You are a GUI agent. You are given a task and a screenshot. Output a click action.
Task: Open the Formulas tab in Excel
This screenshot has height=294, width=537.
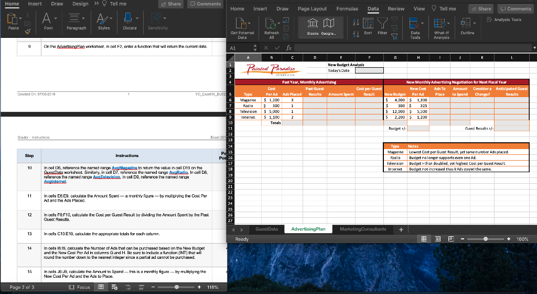tap(347, 9)
